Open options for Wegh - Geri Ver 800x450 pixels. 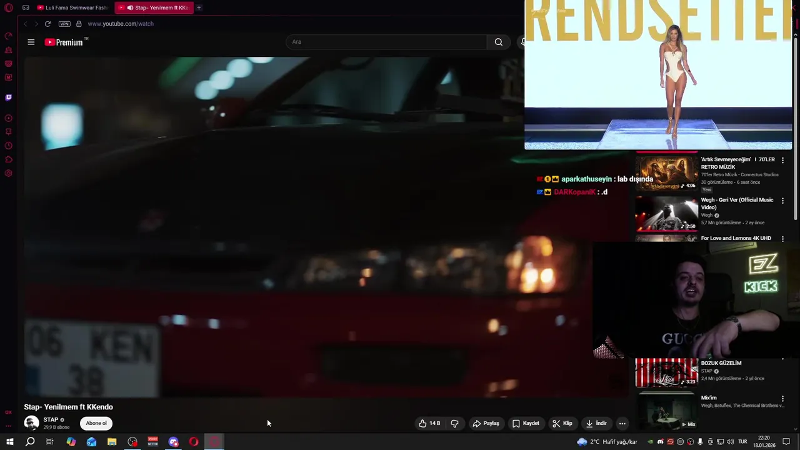point(782,201)
